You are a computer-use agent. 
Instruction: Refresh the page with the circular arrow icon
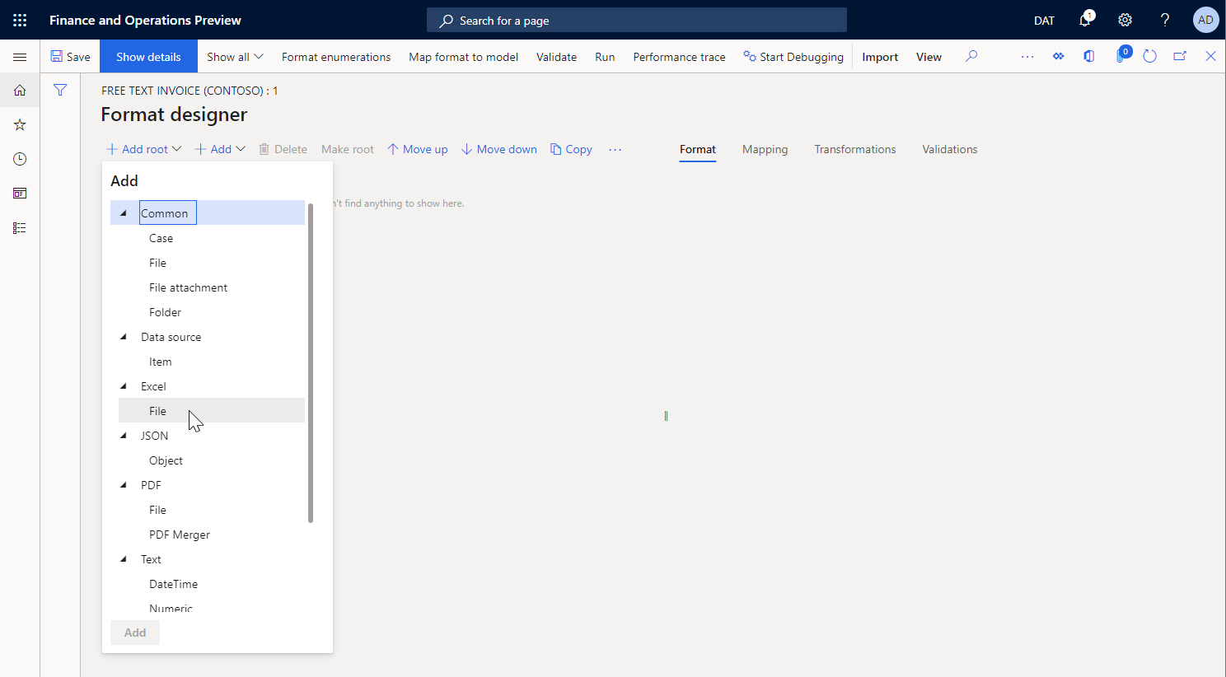tap(1149, 56)
